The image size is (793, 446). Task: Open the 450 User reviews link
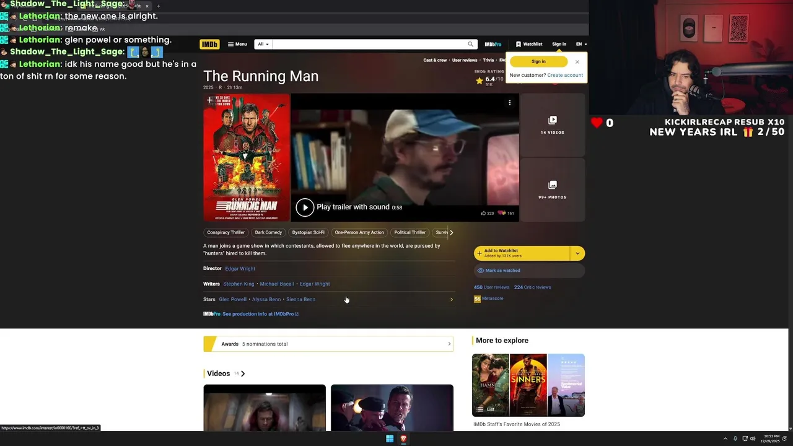click(x=491, y=287)
